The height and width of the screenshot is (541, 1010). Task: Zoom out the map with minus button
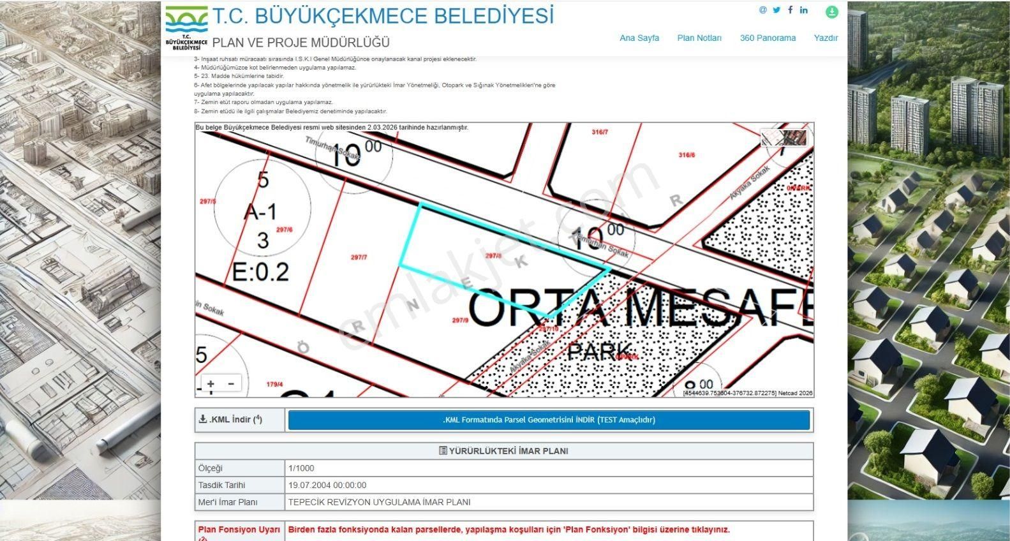tap(231, 383)
